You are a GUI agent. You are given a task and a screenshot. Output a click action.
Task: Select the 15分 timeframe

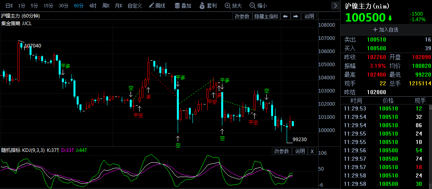click(x=48, y=6)
